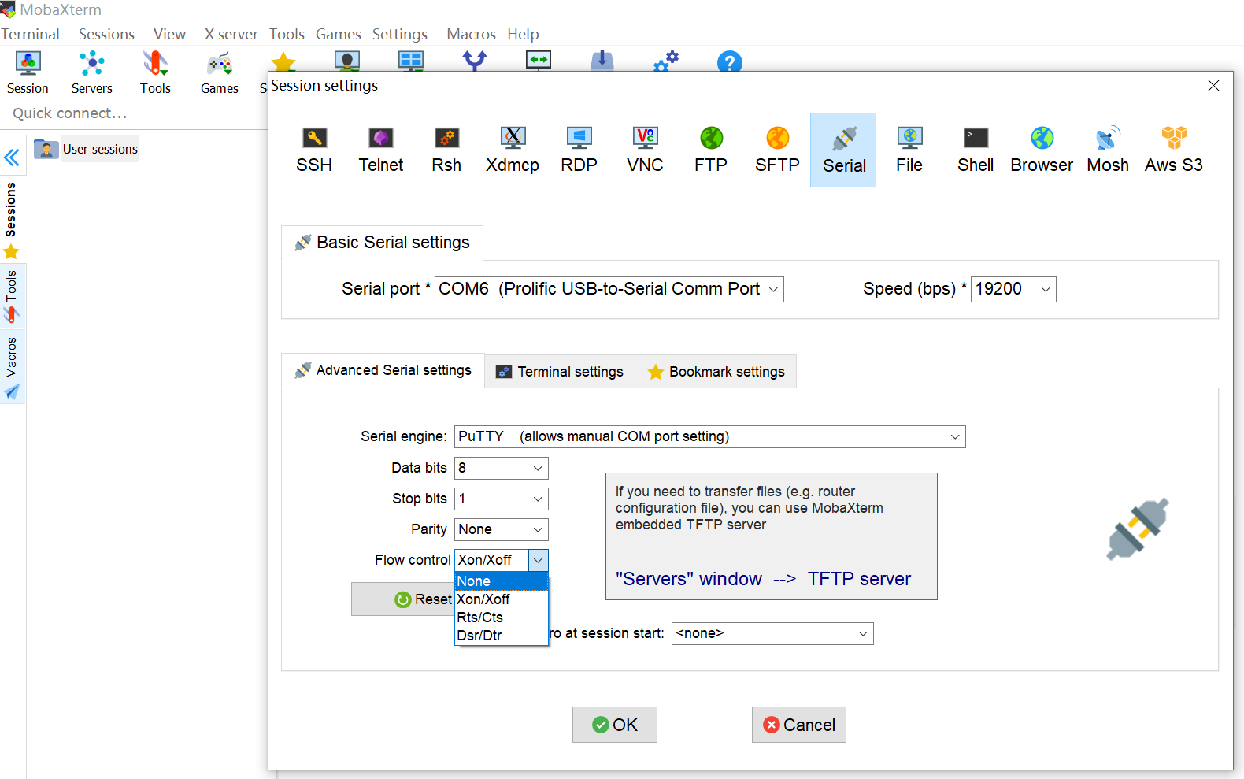Open the Tools vertical sidebar tab

pos(11,296)
